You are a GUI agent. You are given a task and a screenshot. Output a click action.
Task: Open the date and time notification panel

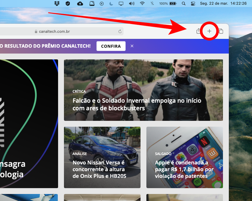point(223,3)
